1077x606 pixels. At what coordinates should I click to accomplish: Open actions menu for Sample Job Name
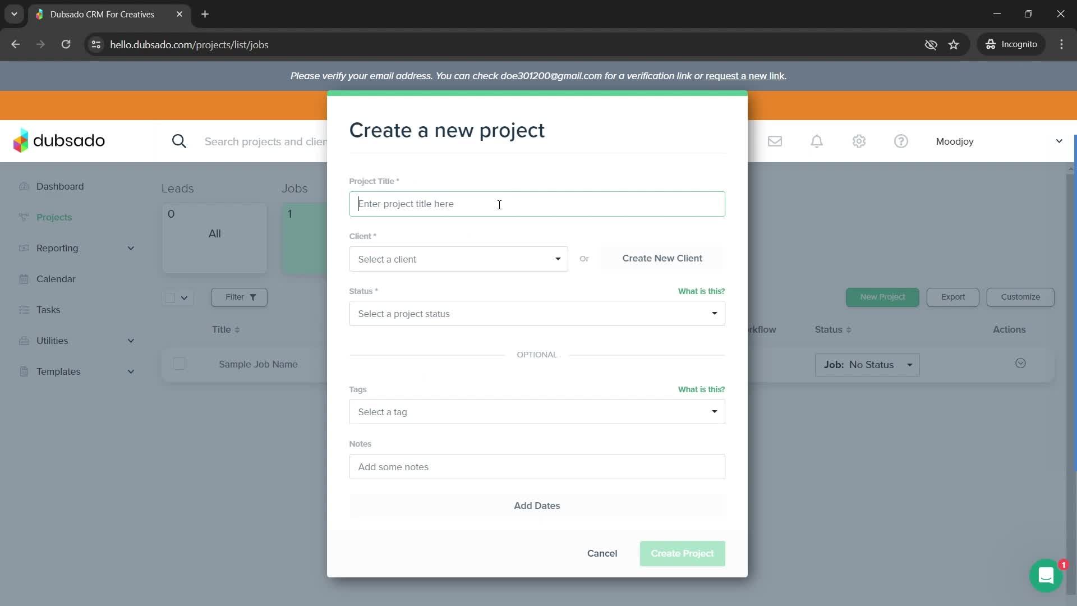[1020, 364]
